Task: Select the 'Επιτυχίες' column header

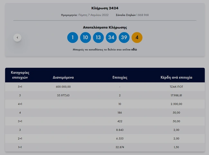Action: click(120, 78)
